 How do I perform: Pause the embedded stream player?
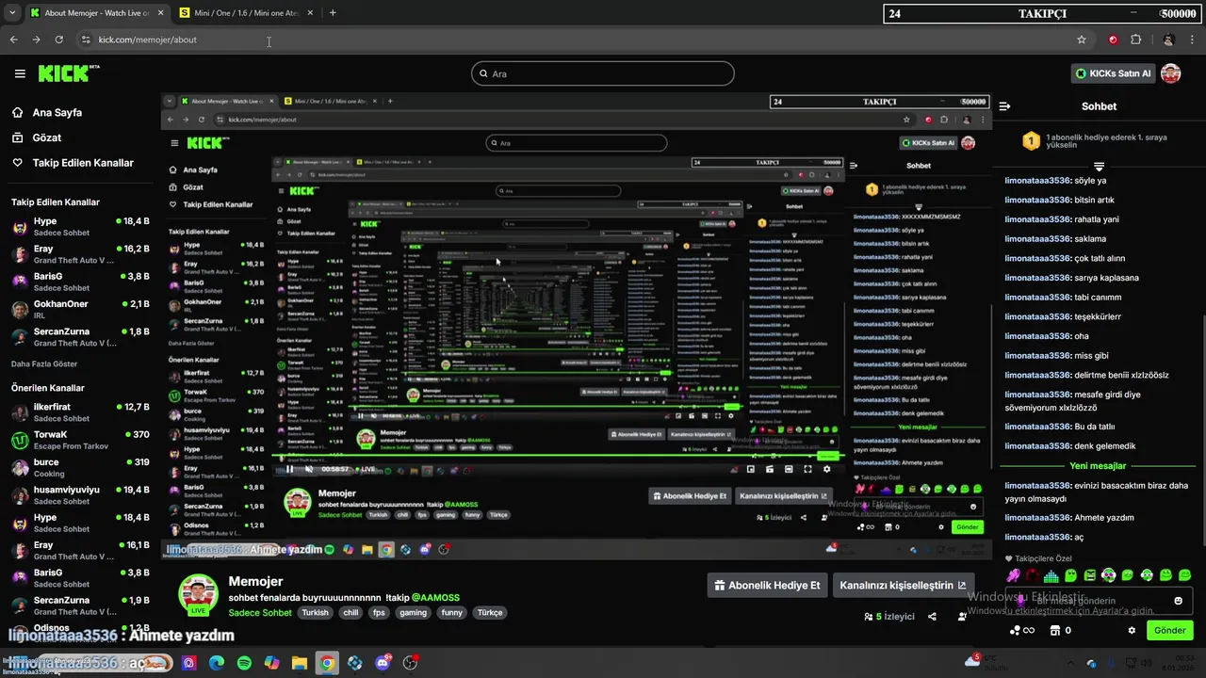[x=289, y=469]
